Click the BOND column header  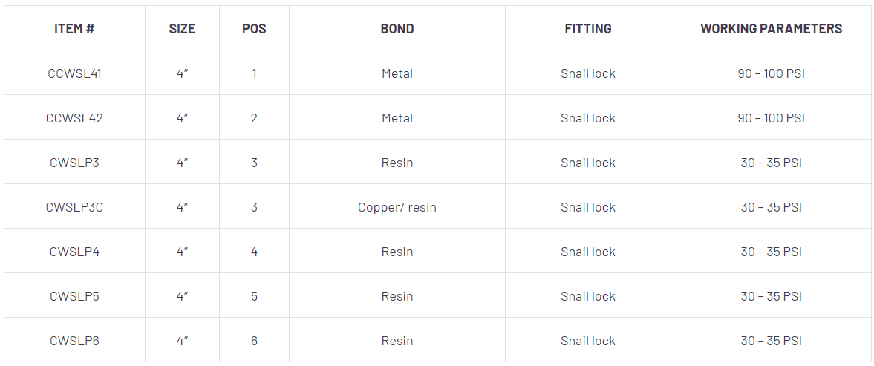point(397,29)
